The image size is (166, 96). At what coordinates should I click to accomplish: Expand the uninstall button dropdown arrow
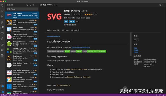[x=74, y=22]
